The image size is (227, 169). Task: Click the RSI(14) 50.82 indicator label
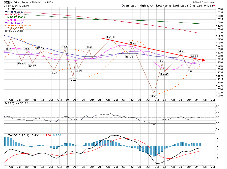(15, 103)
